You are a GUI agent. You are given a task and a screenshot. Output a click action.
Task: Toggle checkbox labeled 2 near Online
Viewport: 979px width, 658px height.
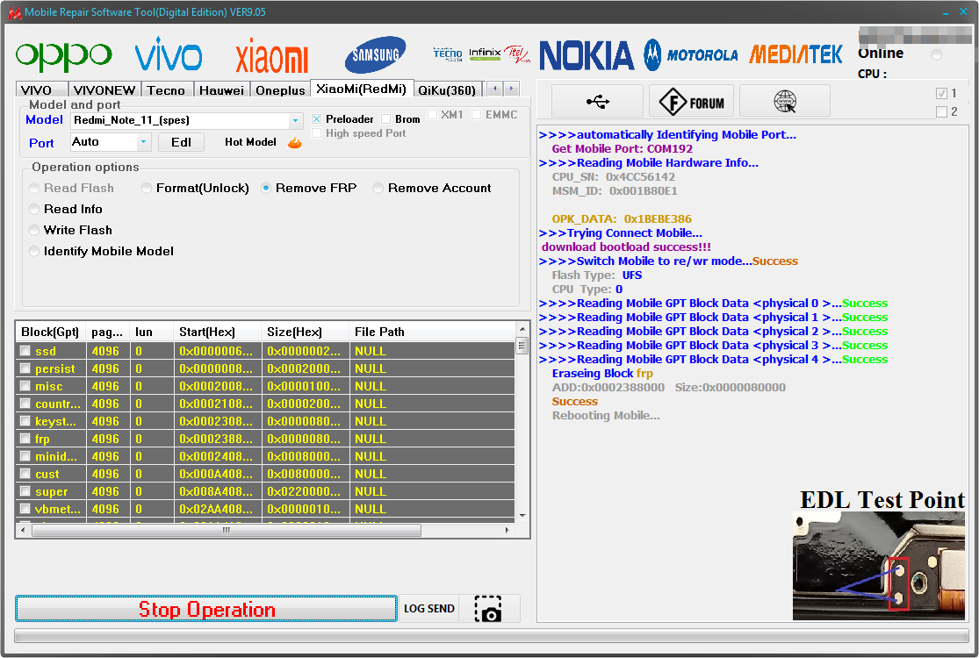click(941, 112)
